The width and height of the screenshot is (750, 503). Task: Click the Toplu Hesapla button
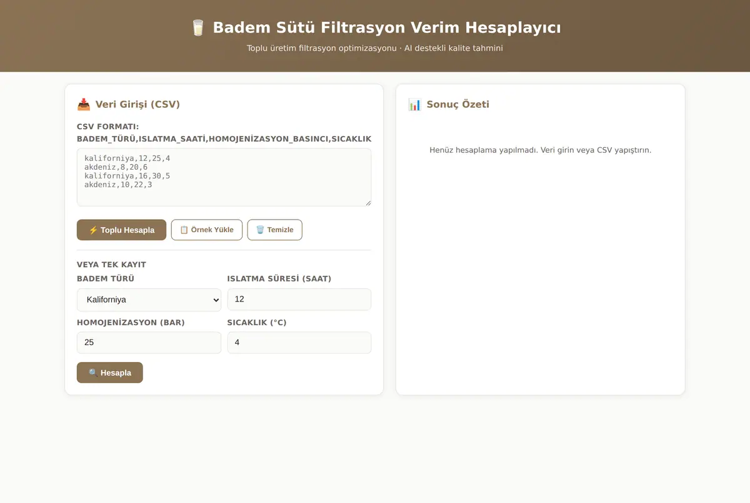point(121,230)
